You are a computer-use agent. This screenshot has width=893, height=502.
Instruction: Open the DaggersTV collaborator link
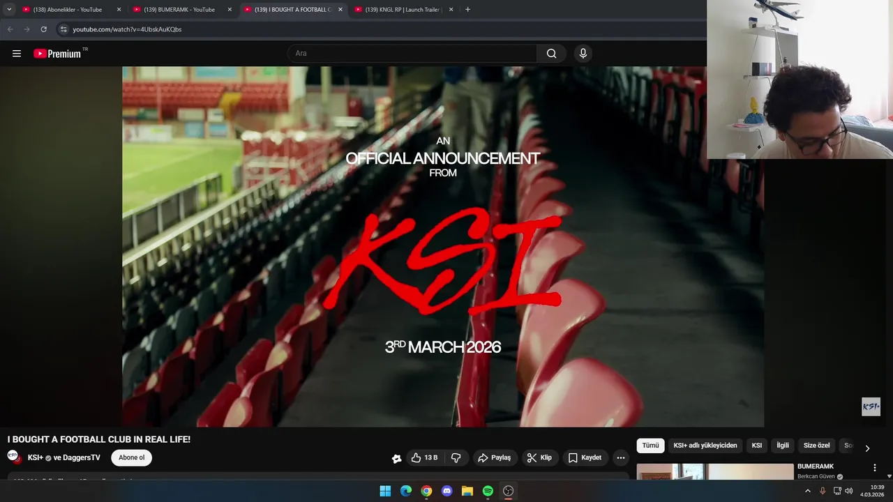coord(81,458)
